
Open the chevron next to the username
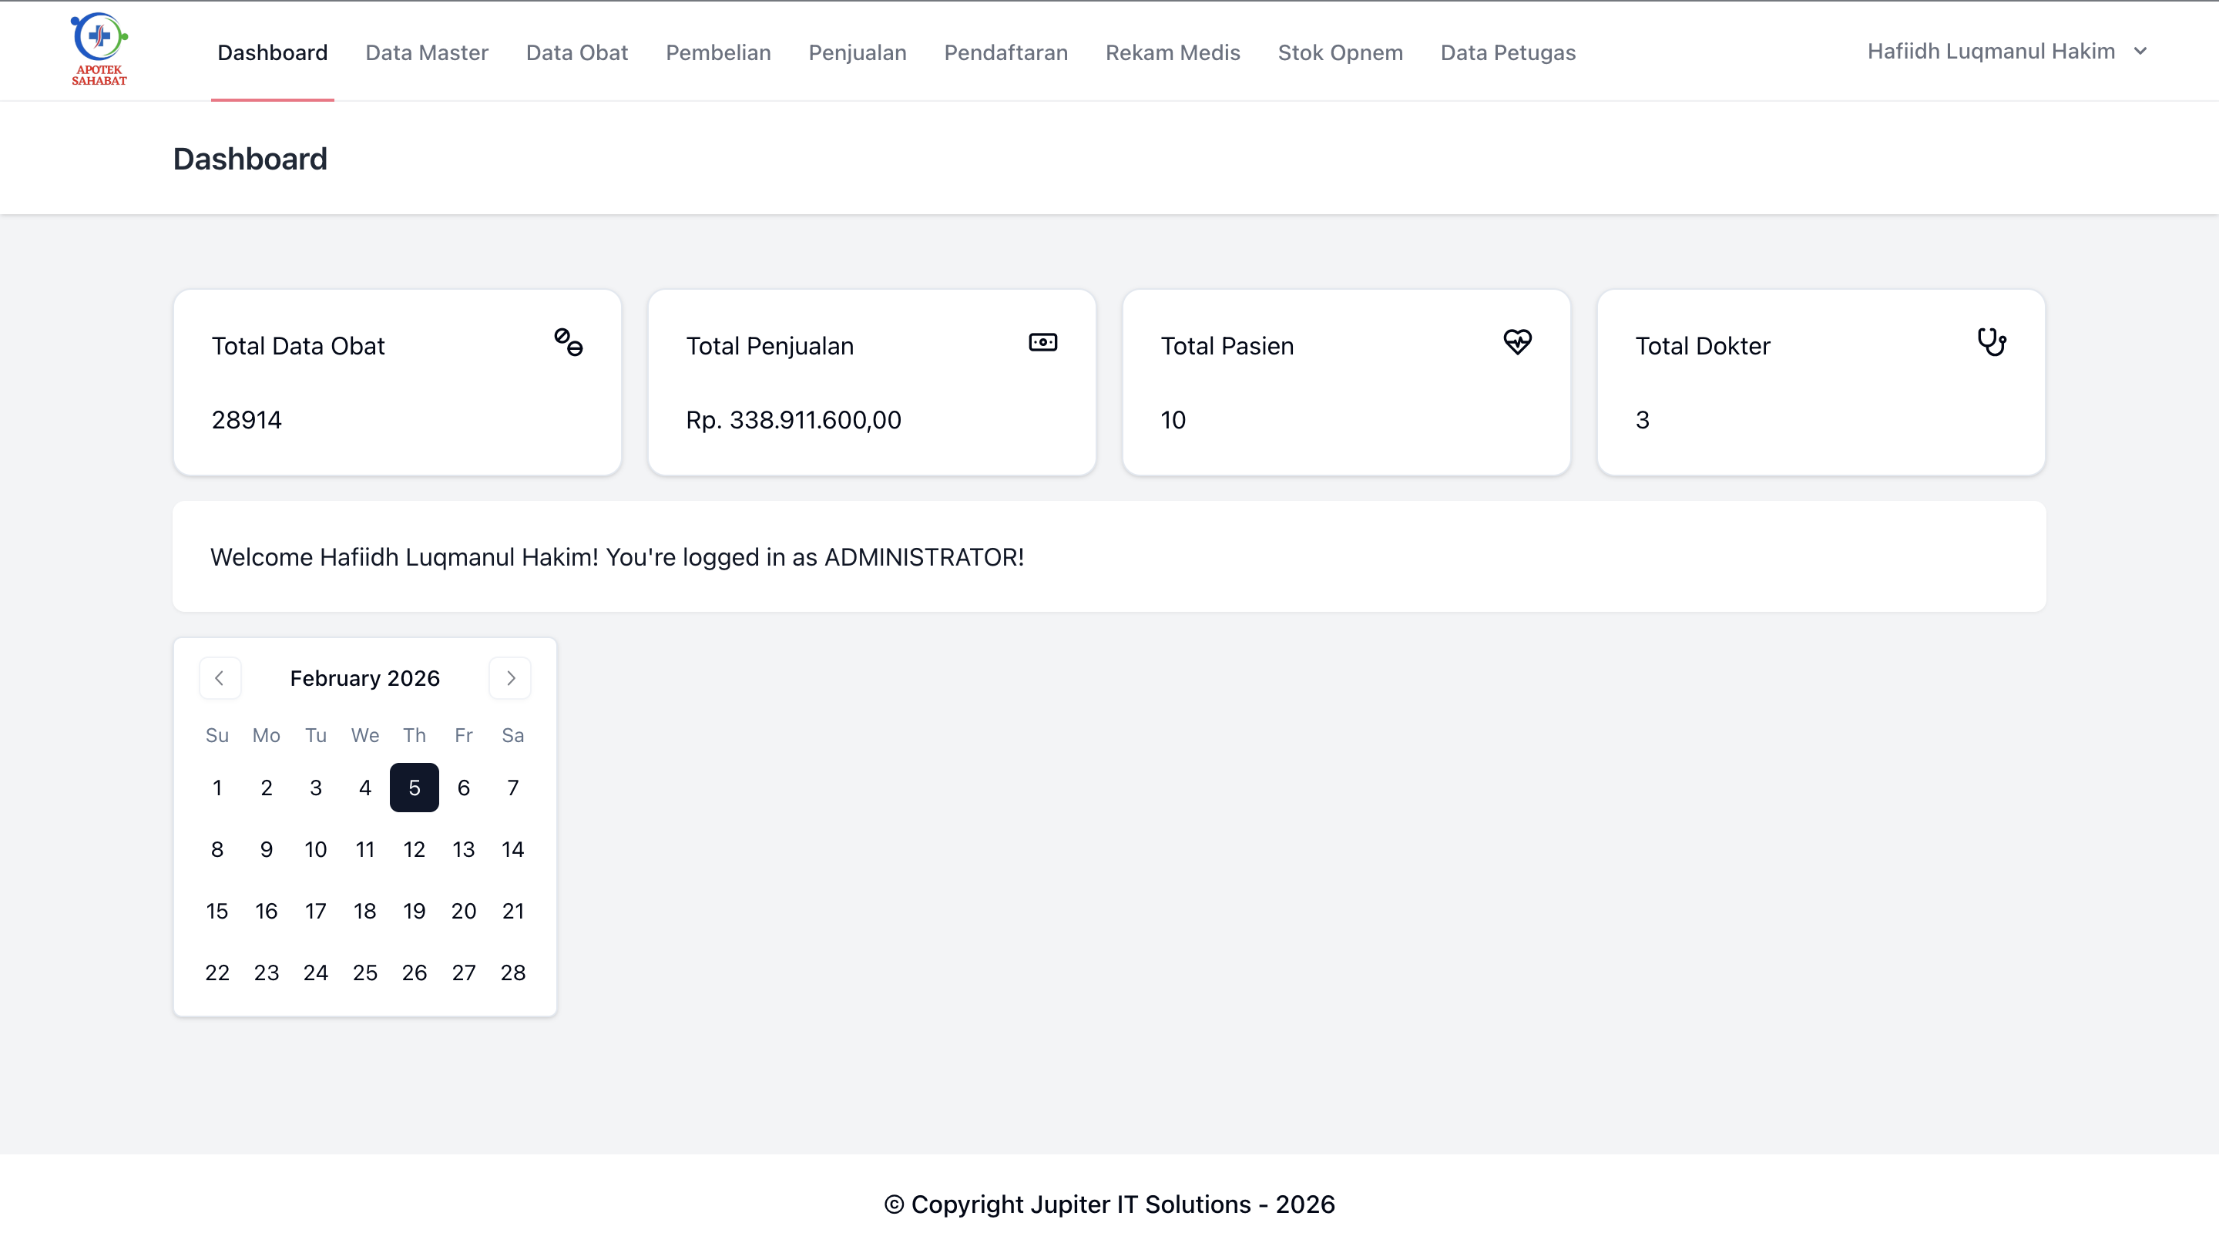[x=2140, y=52]
